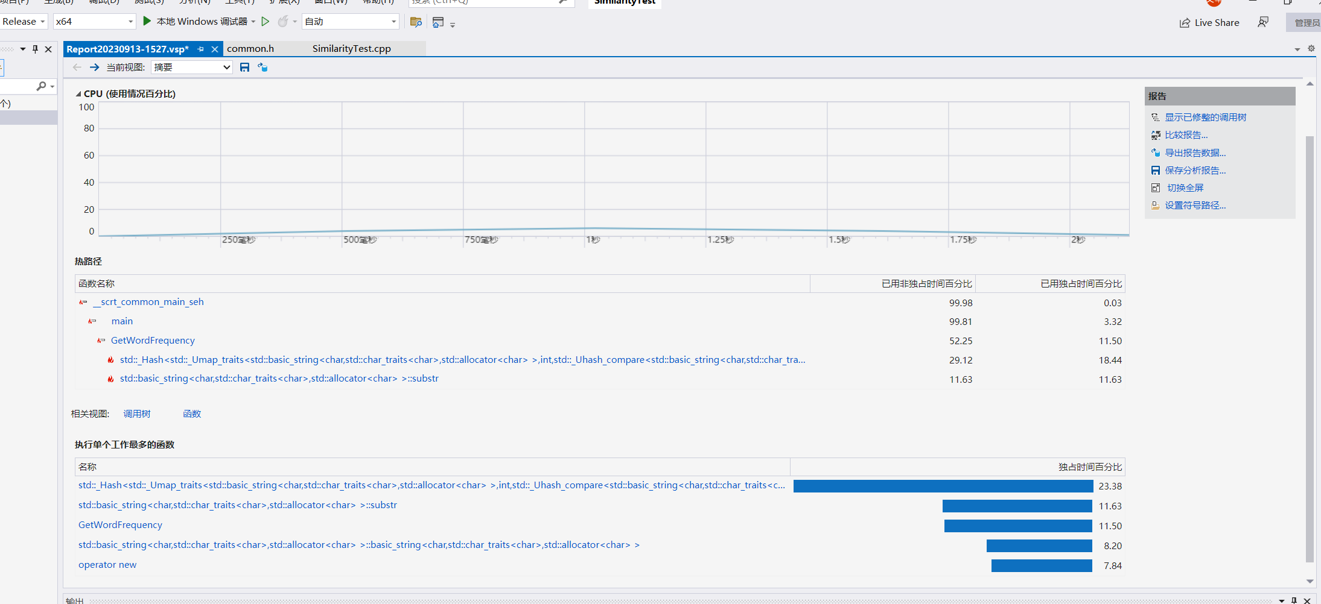Export report data with the toolbar export icon
The image size is (1321, 604).
click(x=263, y=67)
